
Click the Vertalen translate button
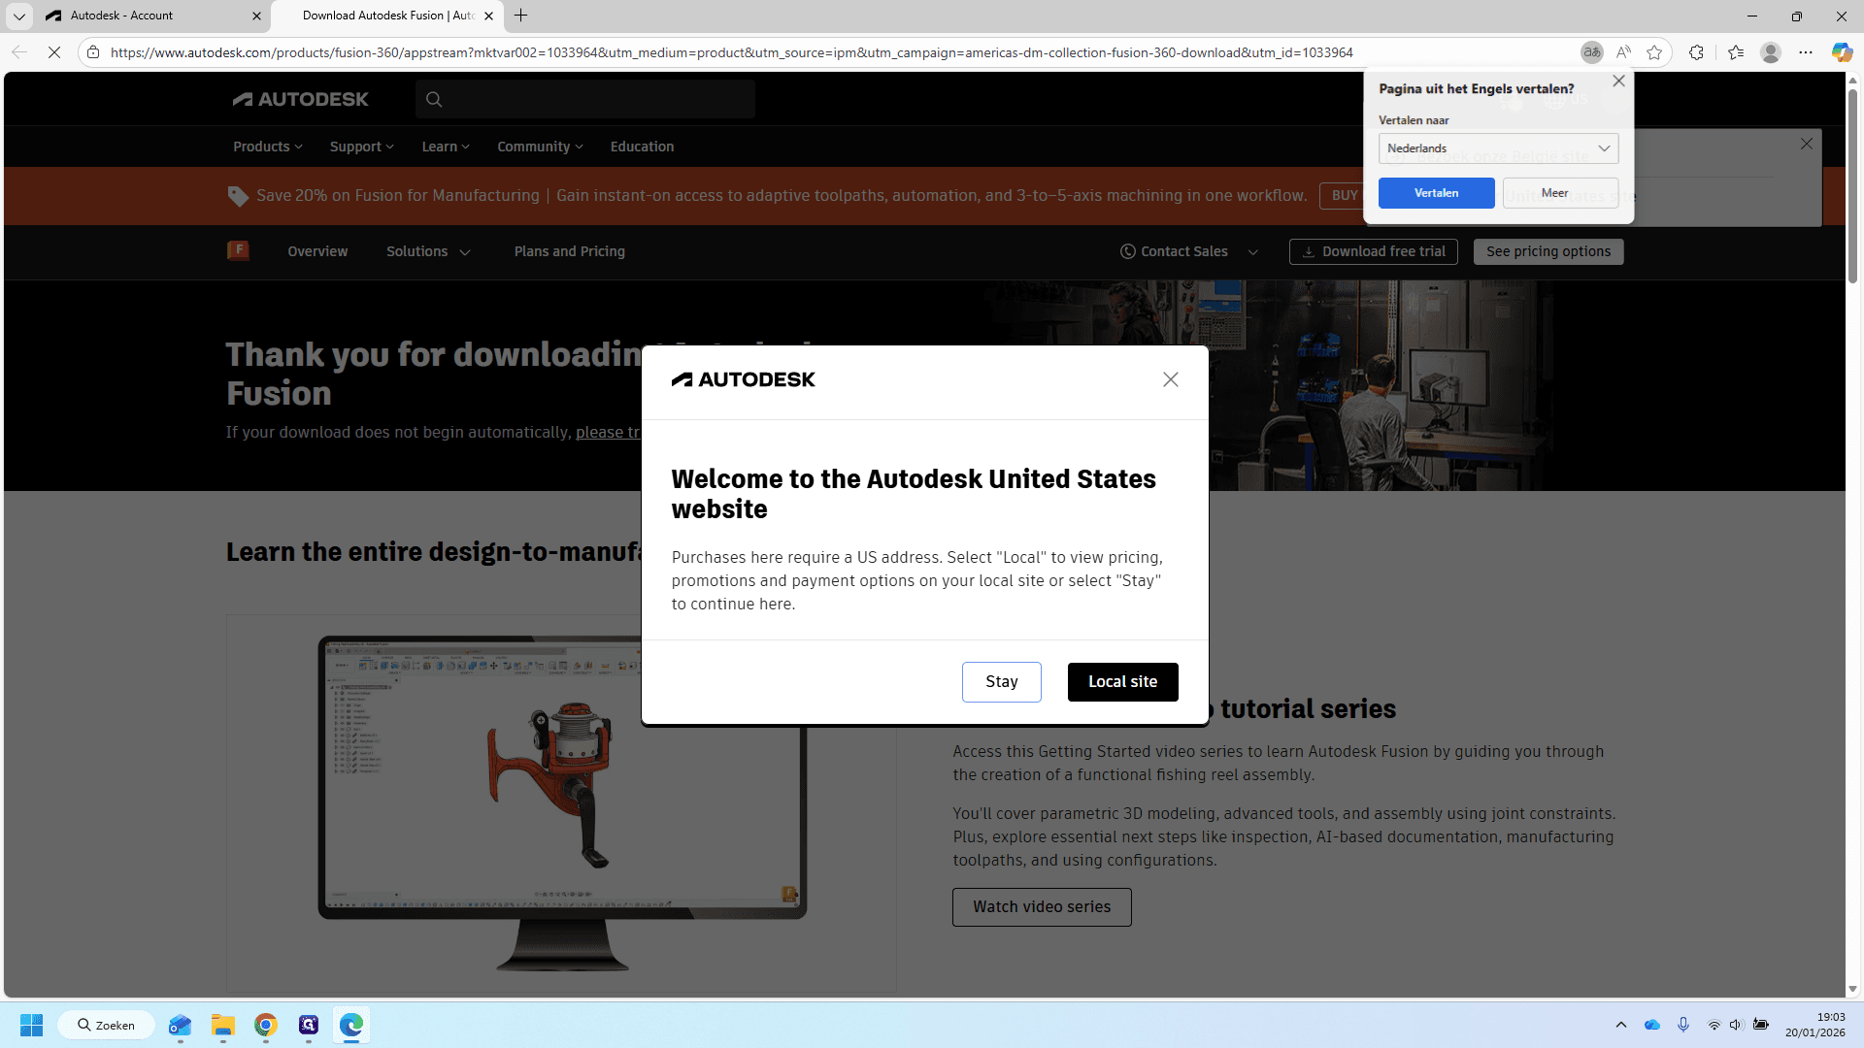(1437, 193)
